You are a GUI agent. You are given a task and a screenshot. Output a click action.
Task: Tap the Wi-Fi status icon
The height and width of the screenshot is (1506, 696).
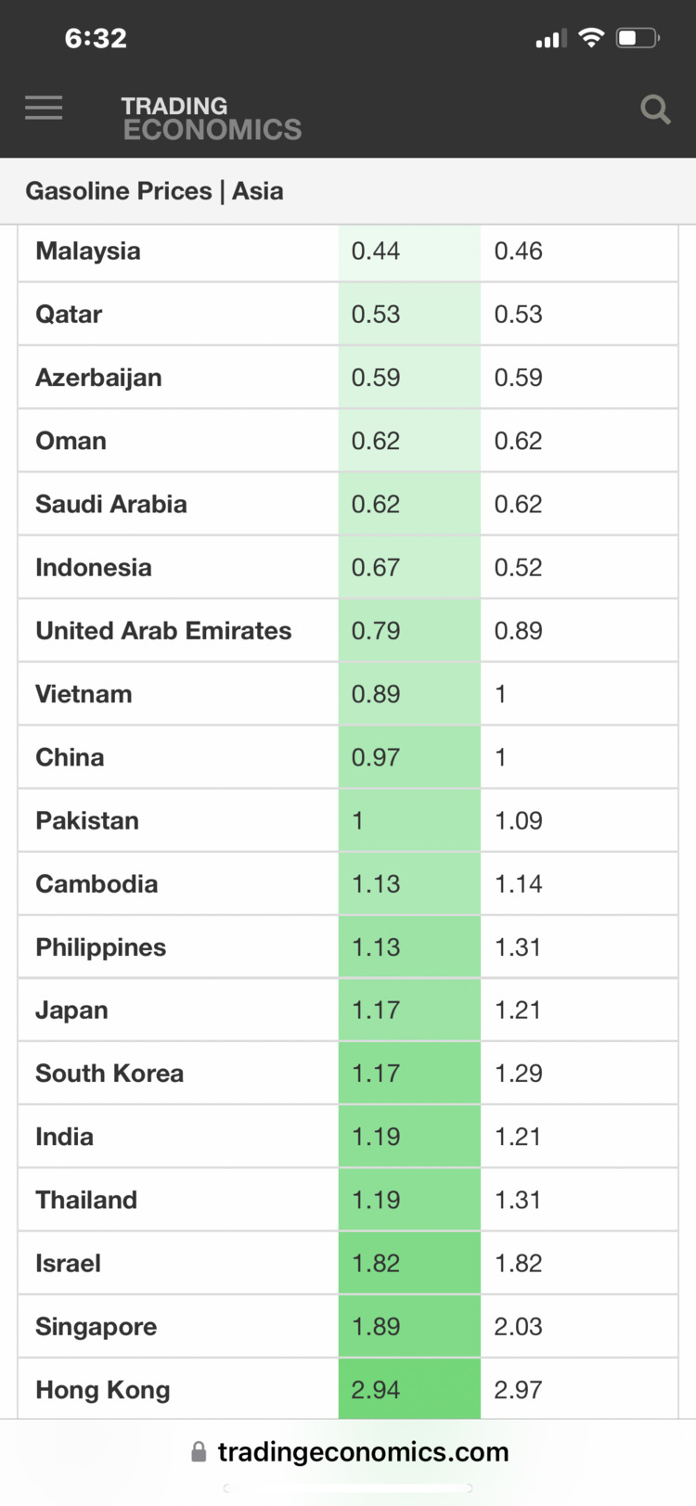[590, 37]
